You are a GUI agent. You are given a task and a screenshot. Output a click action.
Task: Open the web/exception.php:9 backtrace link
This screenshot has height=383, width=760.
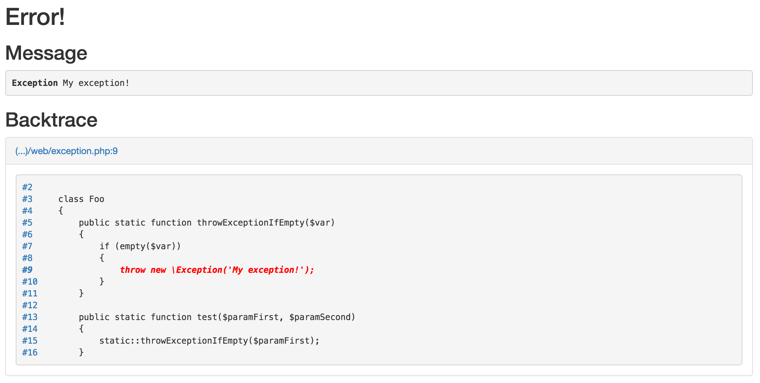[66, 151]
